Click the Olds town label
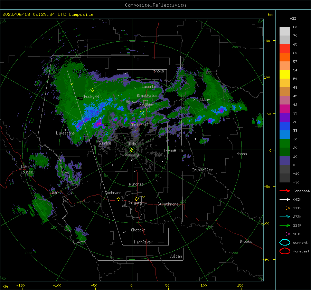Viewport: 311px width, 290px height. point(132,144)
